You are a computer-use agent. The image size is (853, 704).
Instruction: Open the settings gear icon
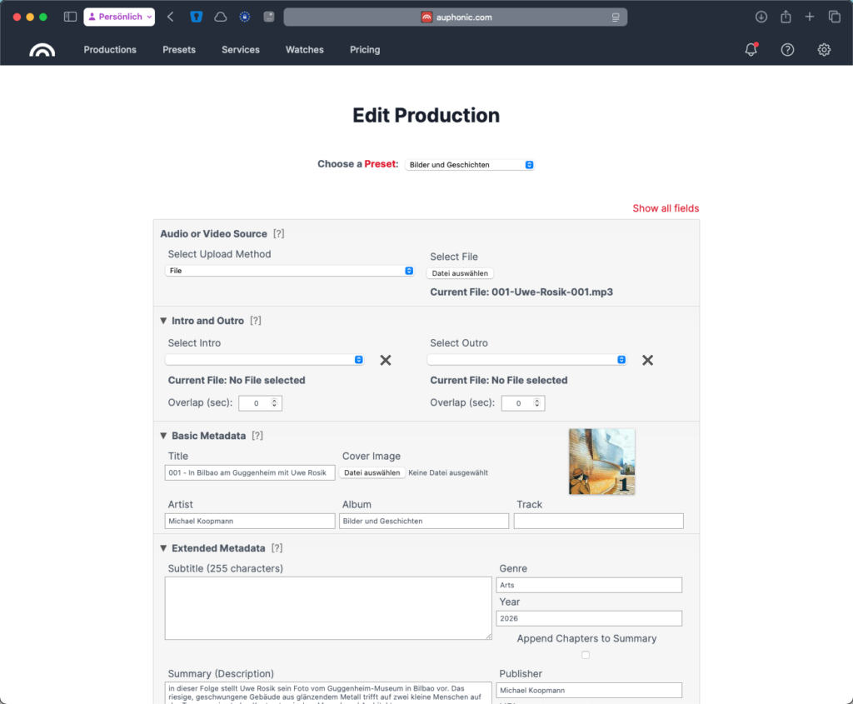(x=824, y=50)
